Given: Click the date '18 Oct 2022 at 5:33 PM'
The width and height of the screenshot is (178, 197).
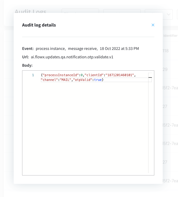Looking at the screenshot, I should coord(119,49).
